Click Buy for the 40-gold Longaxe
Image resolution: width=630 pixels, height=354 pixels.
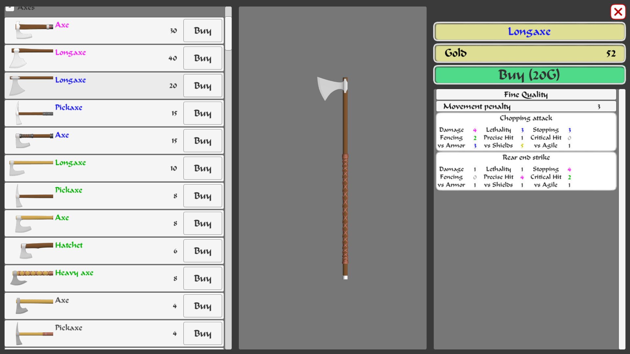202,58
